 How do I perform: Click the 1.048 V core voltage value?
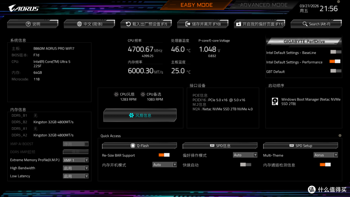pyautogui.click(x=210, y=49)
